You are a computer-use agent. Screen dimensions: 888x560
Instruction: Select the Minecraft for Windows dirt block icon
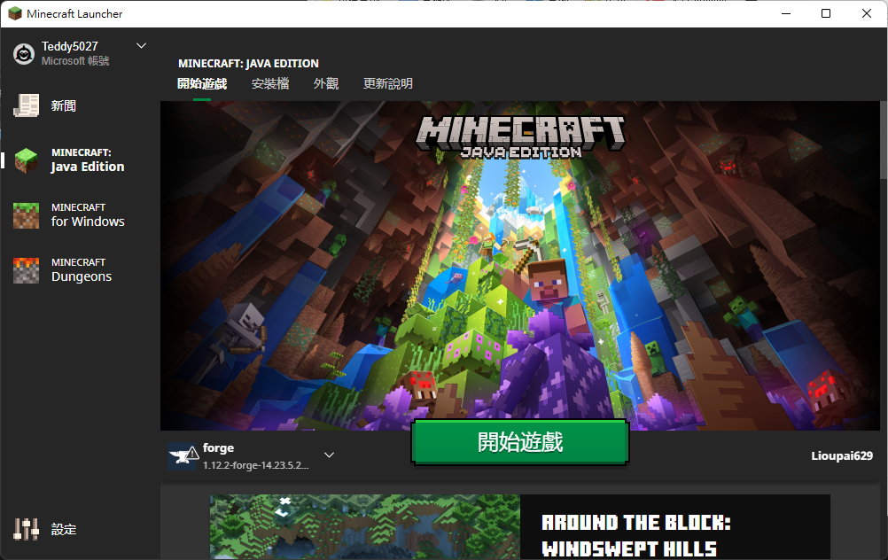click(x=26, y=215)
